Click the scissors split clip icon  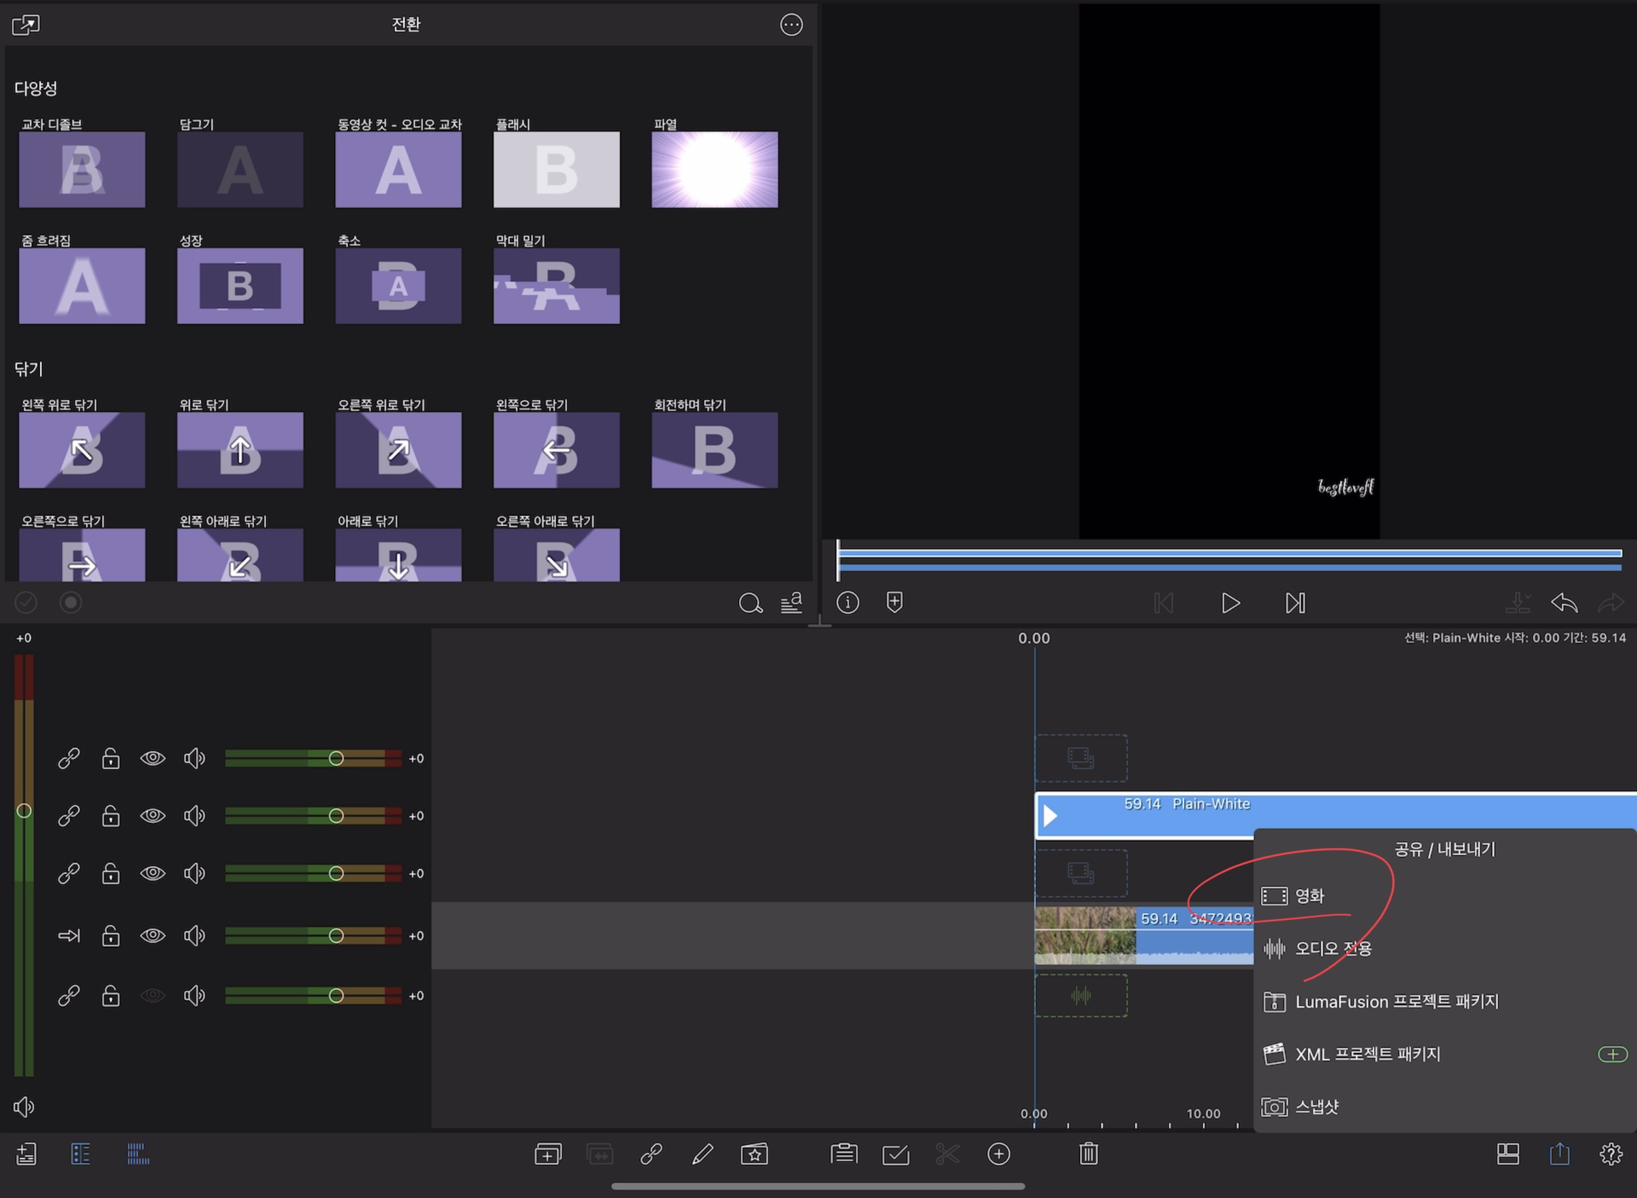[x=946, y=1154]
